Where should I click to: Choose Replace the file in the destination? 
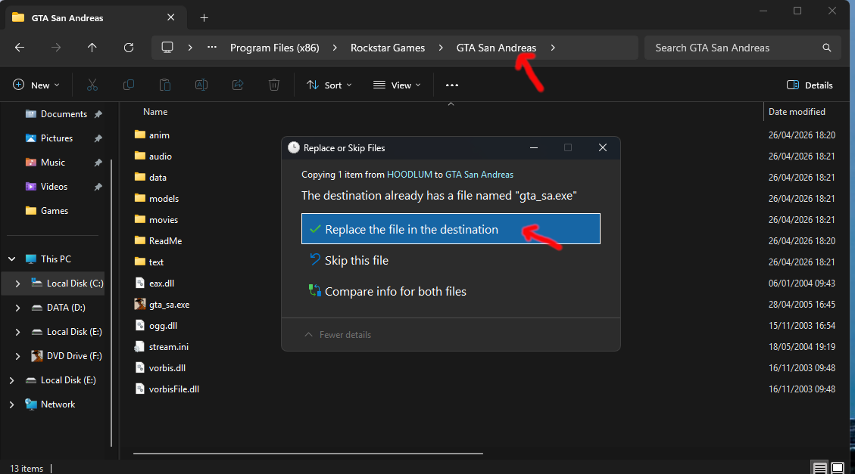click(451, 229)
